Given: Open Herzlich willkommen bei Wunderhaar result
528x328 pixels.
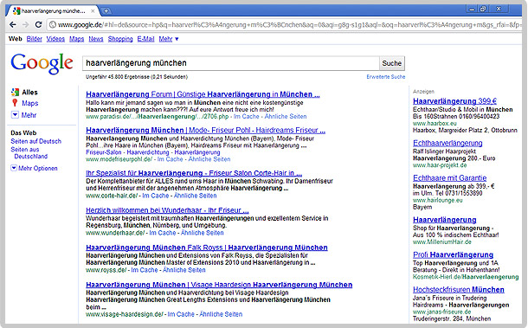Looking at the screenshot, I should point(167,210).
